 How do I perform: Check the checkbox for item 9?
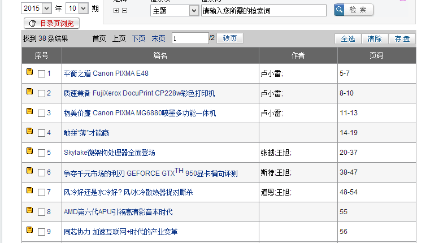(x=41, y=232)
